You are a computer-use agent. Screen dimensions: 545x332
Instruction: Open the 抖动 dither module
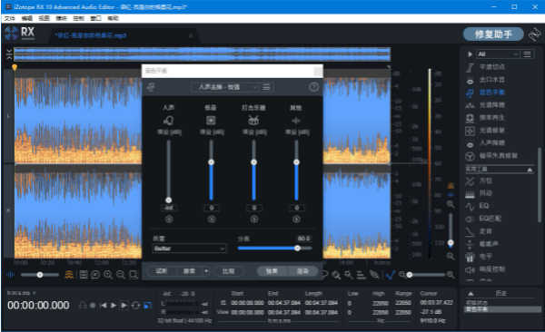point(486,193)
